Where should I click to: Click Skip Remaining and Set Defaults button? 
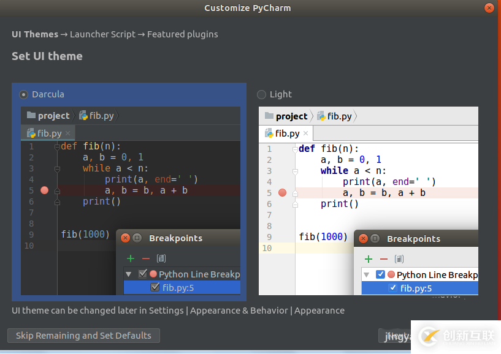pyautogui.click(x=83, y=336)
